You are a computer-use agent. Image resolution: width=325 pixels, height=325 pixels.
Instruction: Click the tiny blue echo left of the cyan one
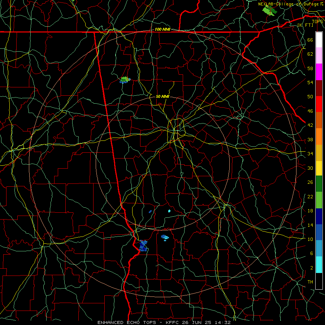(x=150, y=212)
